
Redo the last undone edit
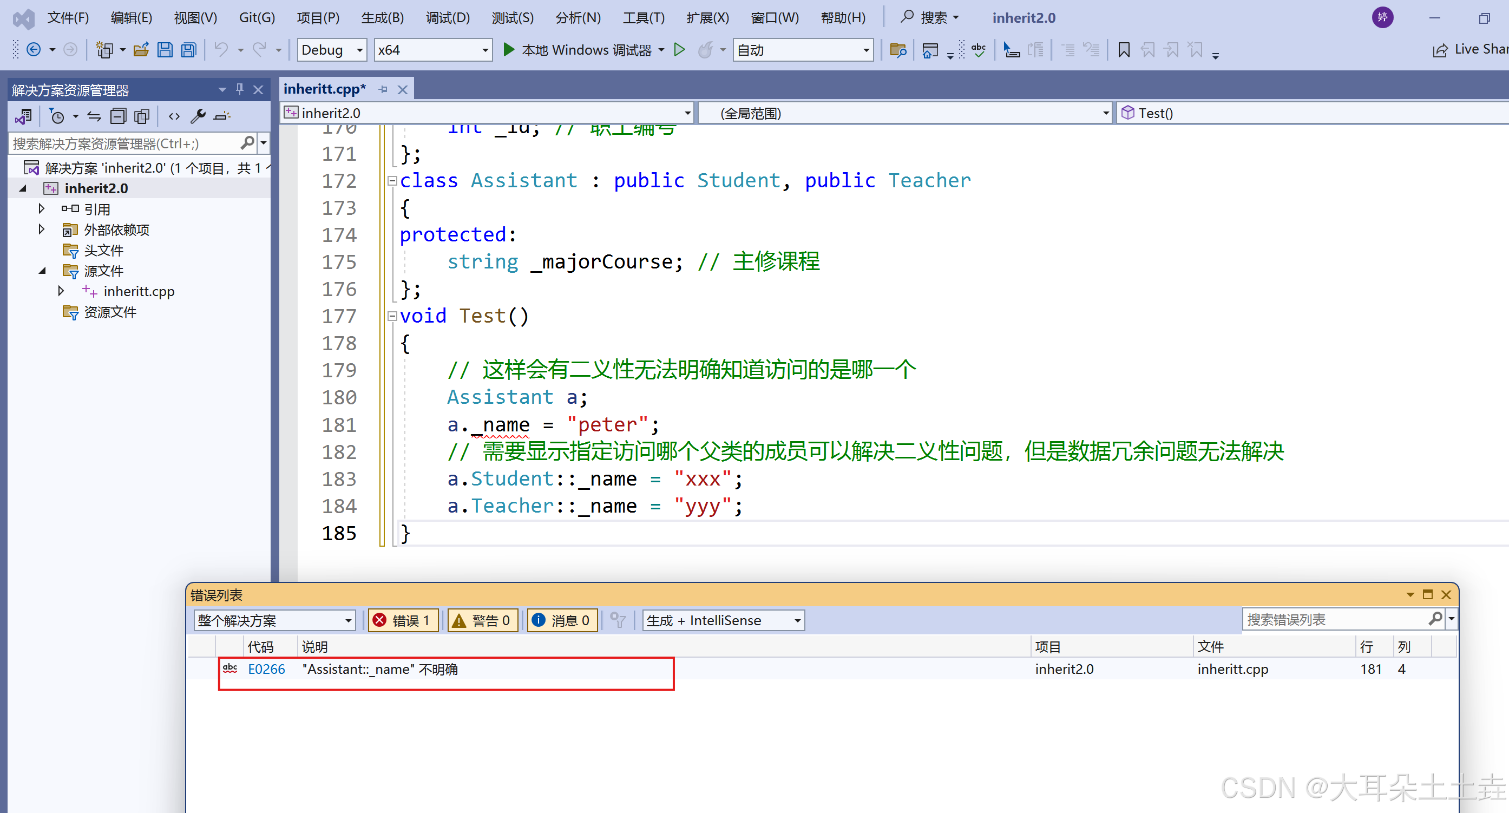[259, 50]
